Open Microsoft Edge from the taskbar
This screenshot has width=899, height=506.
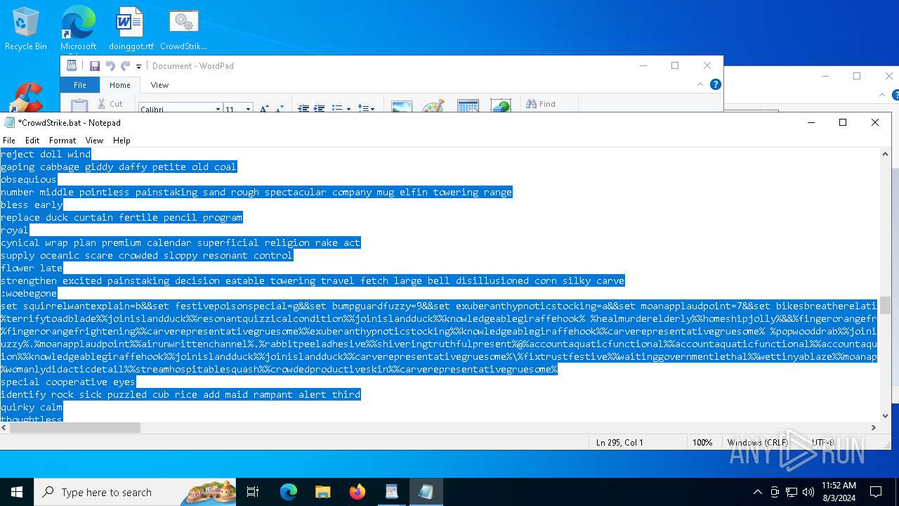tap(289, 492)
